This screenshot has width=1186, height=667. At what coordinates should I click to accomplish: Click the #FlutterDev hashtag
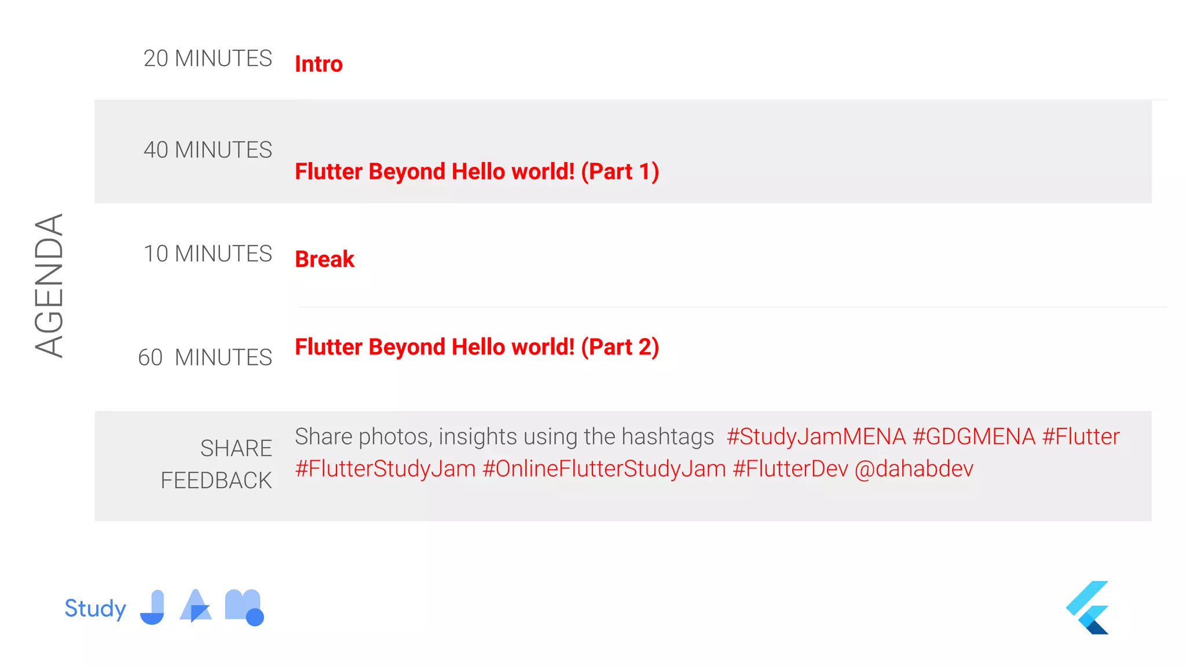(x=790, y=469)
